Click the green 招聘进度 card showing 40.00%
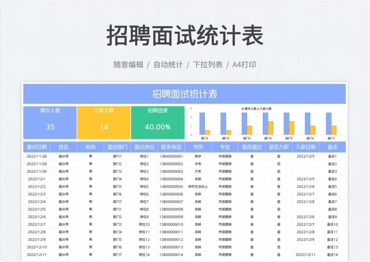This screenshot has height=262, width=370. tap(158, 123)
